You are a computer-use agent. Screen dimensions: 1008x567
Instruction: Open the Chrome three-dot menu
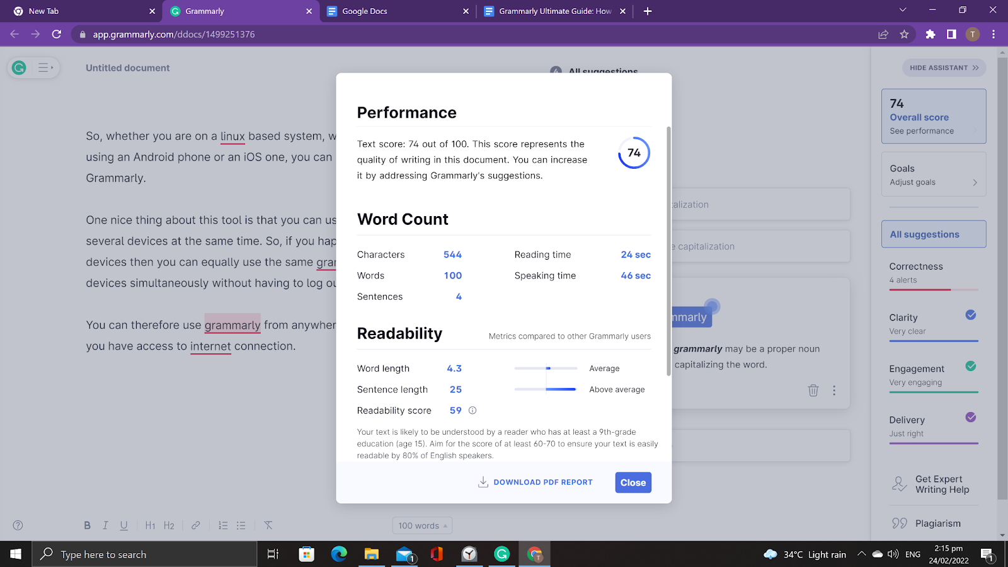(994, 35)
